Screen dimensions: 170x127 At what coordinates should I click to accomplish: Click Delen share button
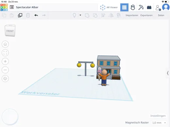pyautogui.click(x=161, y=15)
